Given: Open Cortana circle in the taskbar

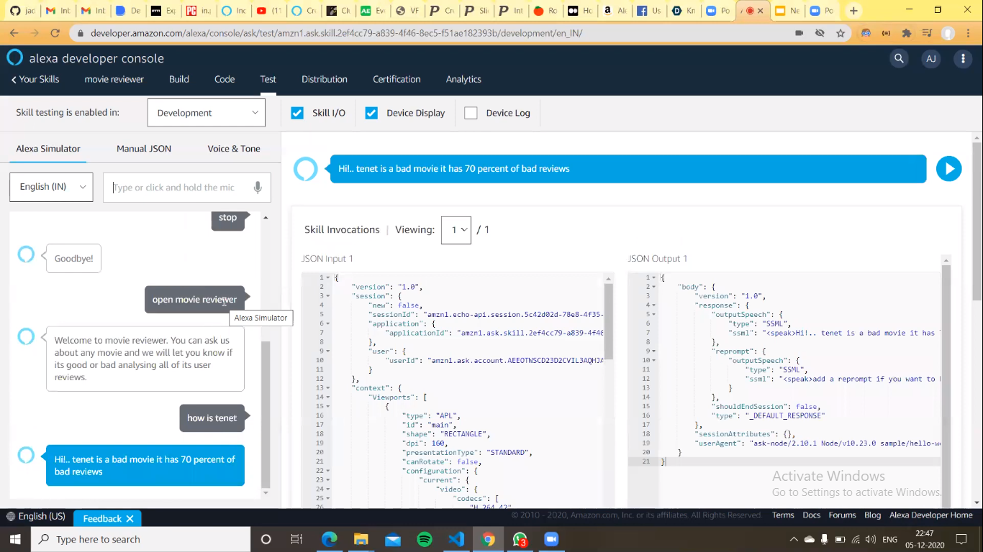Looking at the screenshot, I should 266,539.
